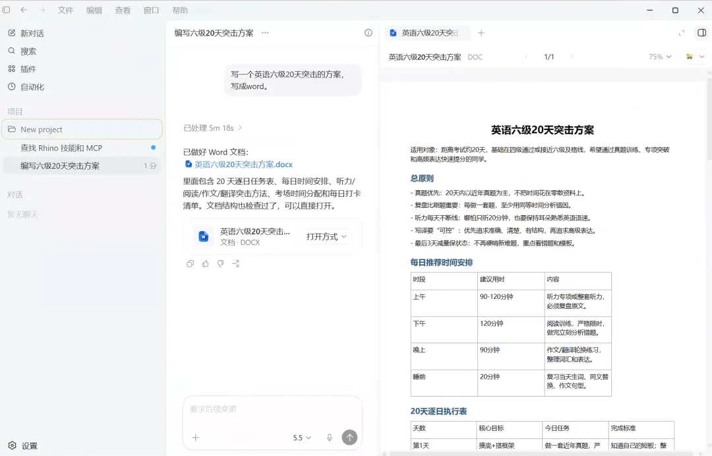The width and height of the screenshot is (712, 456).
Task: Open the 帮助 menu
Action: pos(180,10)
